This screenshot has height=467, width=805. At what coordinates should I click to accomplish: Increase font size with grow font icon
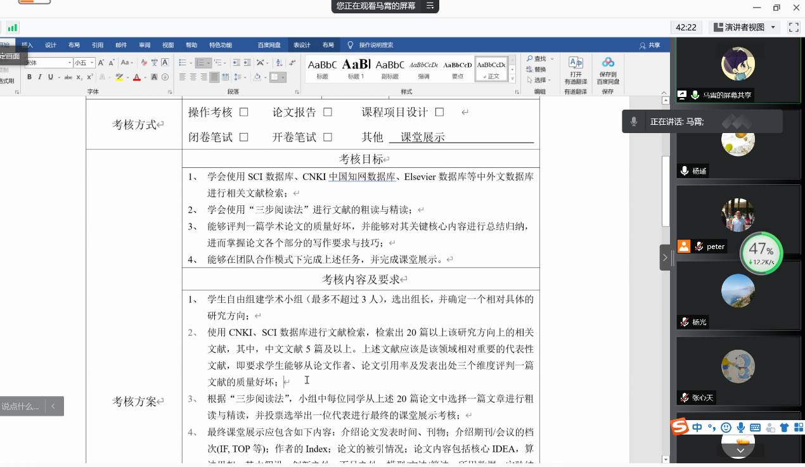(x=101, y=63)
